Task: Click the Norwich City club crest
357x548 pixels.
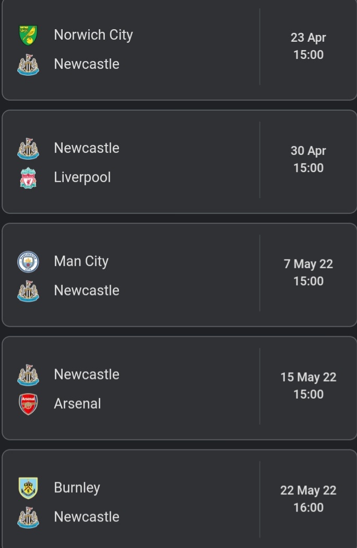Action: 28,35
